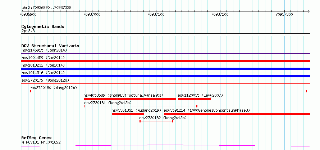Select the nsv1014516 (Coe2014) blue bar
320x150 pixels.
pos(165,76)
